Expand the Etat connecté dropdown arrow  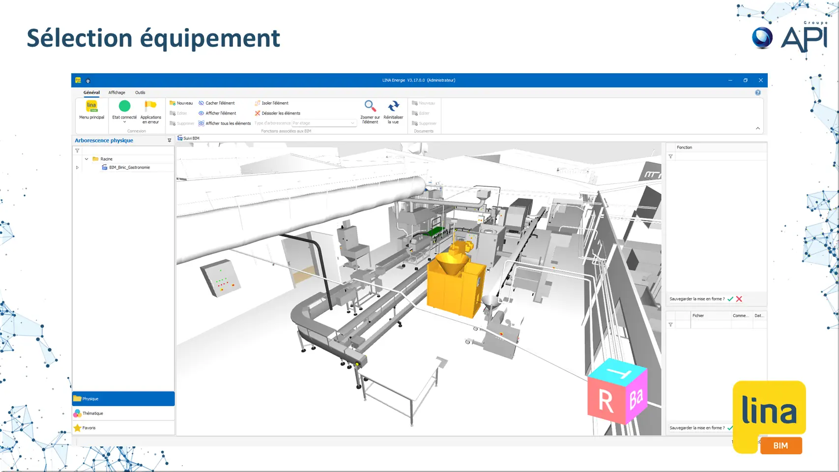pos(124,122)
